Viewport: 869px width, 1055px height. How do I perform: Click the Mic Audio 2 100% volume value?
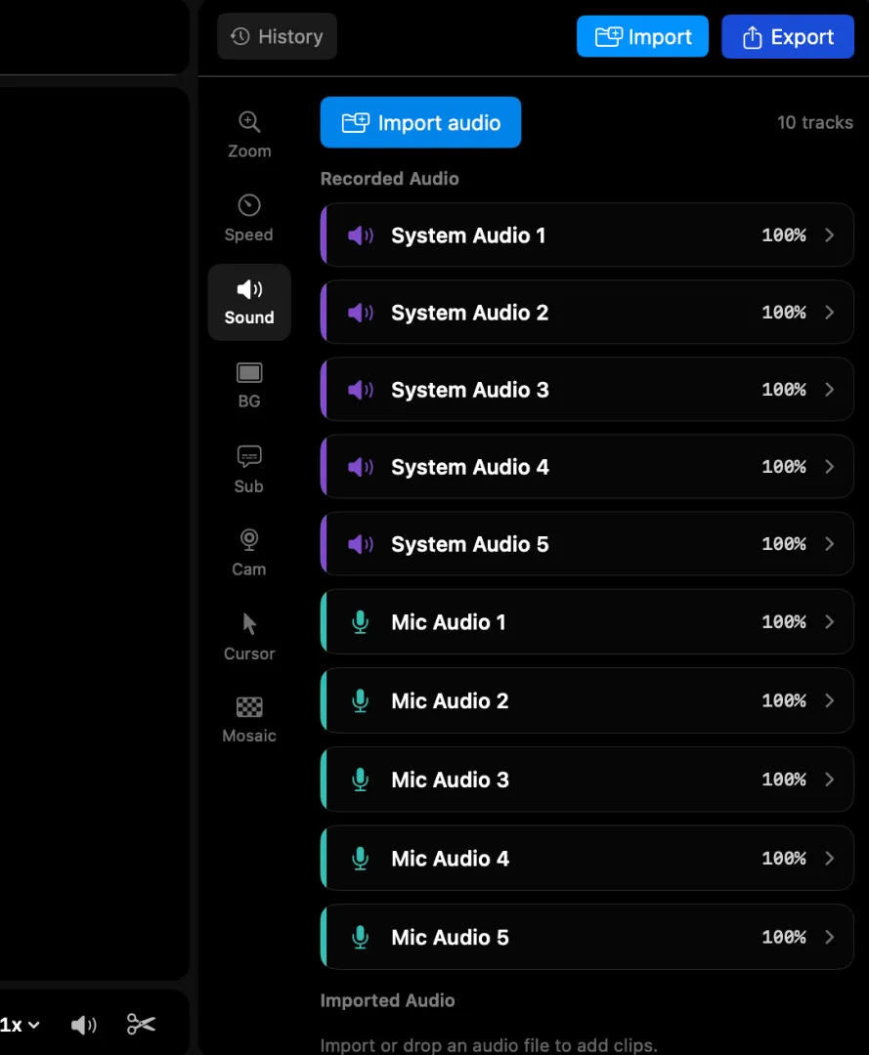pyautogui.click(x=784, y=701)
